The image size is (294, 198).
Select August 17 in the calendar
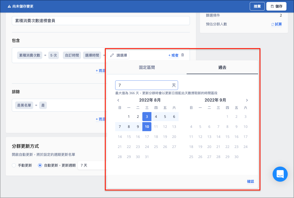tap(147, 137)
